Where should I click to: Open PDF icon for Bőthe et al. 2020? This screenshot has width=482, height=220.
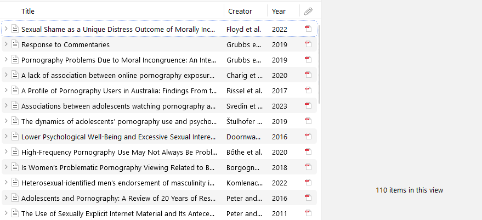point(308,151)
